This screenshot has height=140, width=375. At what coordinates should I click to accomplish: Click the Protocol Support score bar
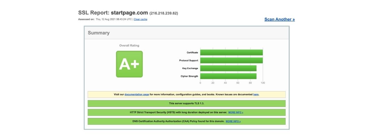pyautogui.click(x=231, y=60)
